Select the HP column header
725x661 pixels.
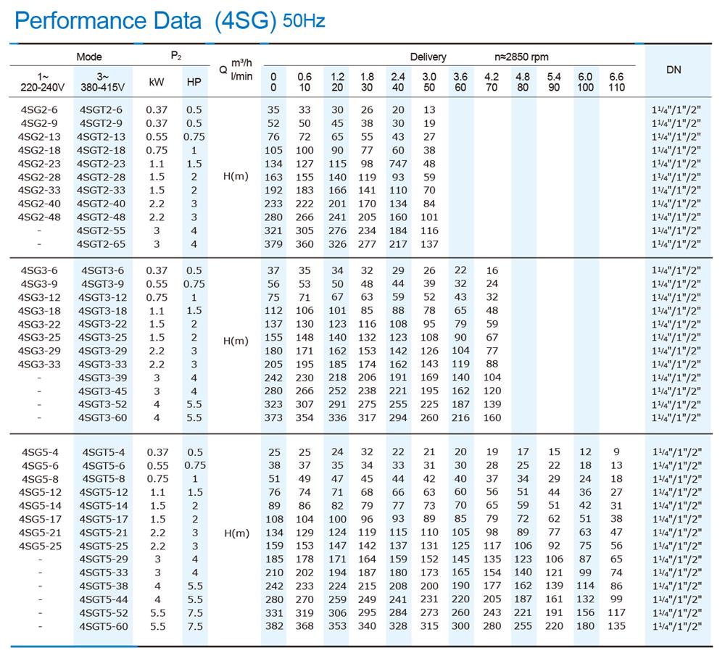(194, 82)
